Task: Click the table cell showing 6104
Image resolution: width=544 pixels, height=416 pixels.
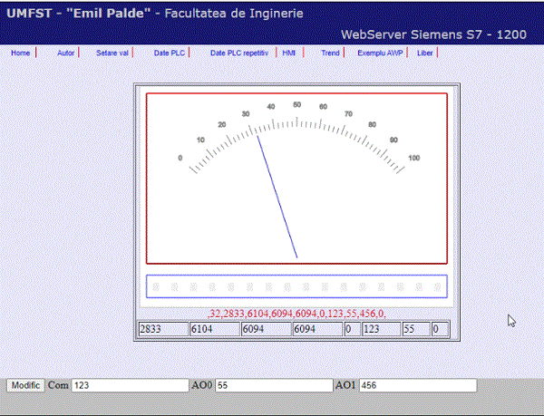Action: pos(213,329)
